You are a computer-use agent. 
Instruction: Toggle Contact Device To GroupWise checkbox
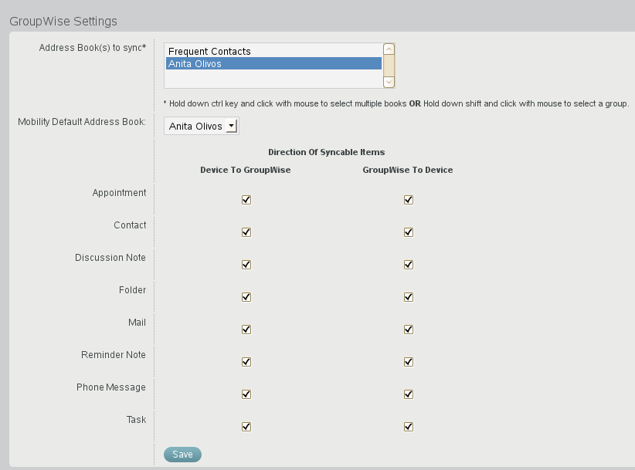pos(246,232)
